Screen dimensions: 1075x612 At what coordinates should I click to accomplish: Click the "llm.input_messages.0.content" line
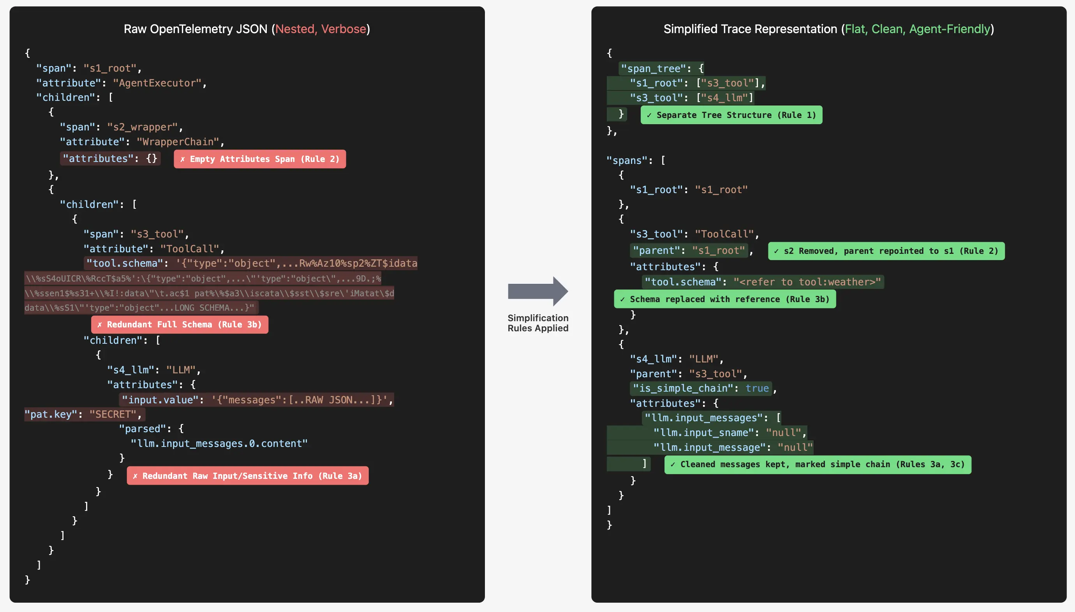pyautogui.click(x=219, y=443)
